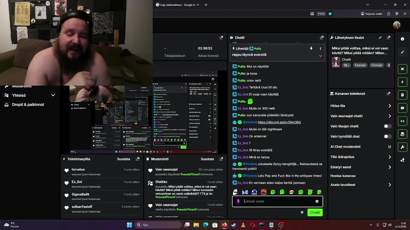Image resolution: width=410 pixels, height=230 pixels.
Task: Open PseudoFilosofi link under Otsikko entry
Action: [x=165, y=197]
